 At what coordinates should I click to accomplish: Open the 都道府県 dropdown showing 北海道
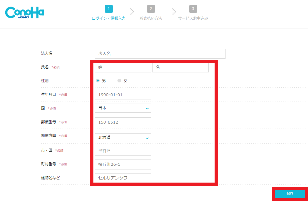coord(123,138)
